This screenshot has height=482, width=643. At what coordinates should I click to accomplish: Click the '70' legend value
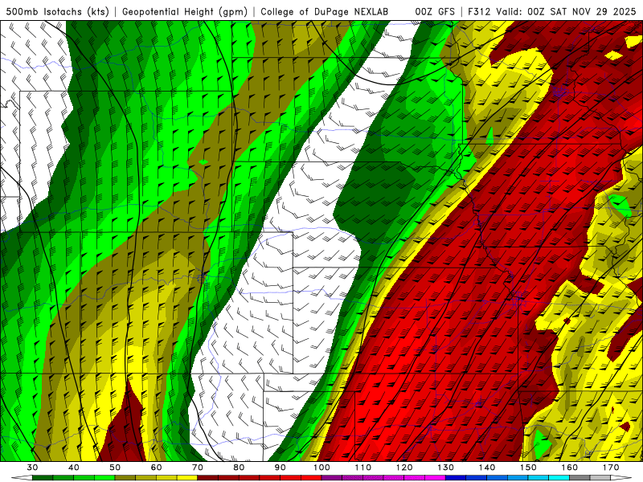(x=198, y=468)
